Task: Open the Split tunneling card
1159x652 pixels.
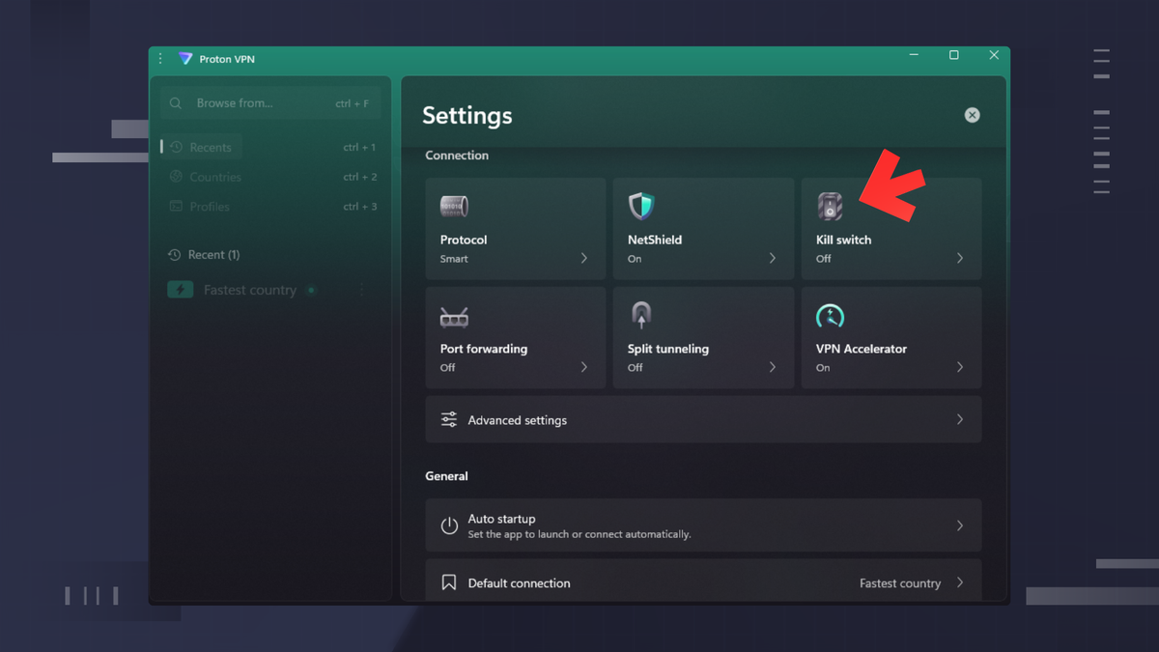Action: 703,338
